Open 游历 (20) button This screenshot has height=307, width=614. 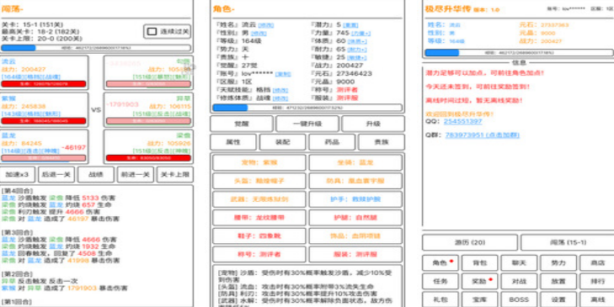tap(470, 242)
